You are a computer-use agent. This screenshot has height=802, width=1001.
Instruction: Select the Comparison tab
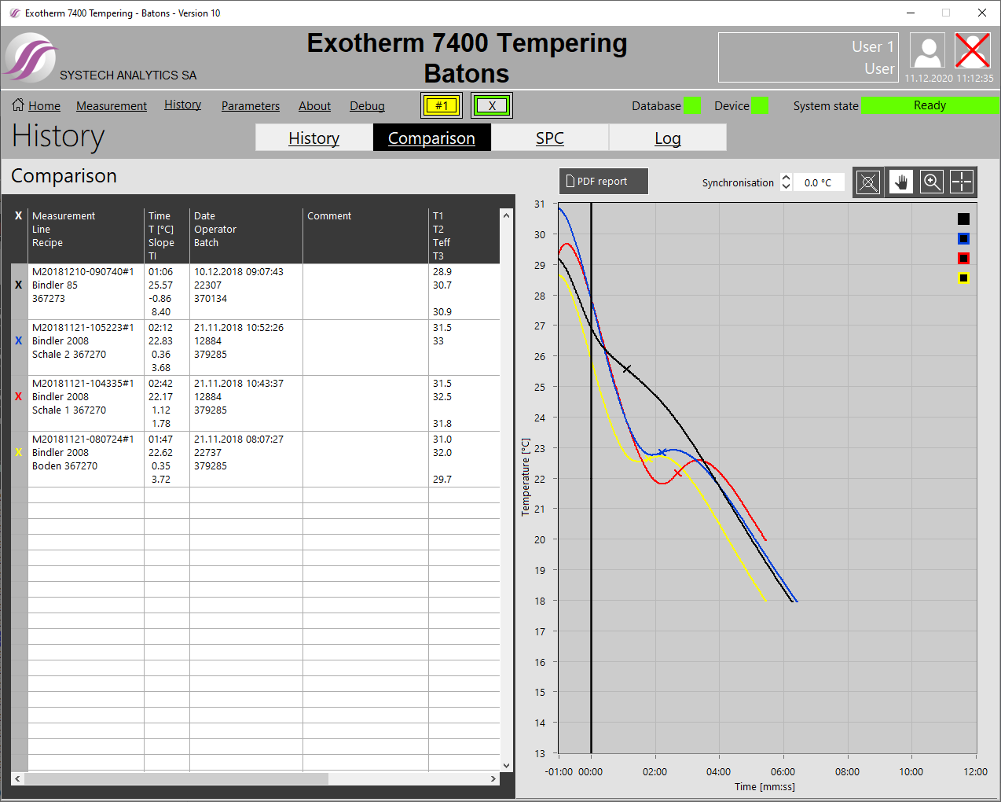pos(432,138)
